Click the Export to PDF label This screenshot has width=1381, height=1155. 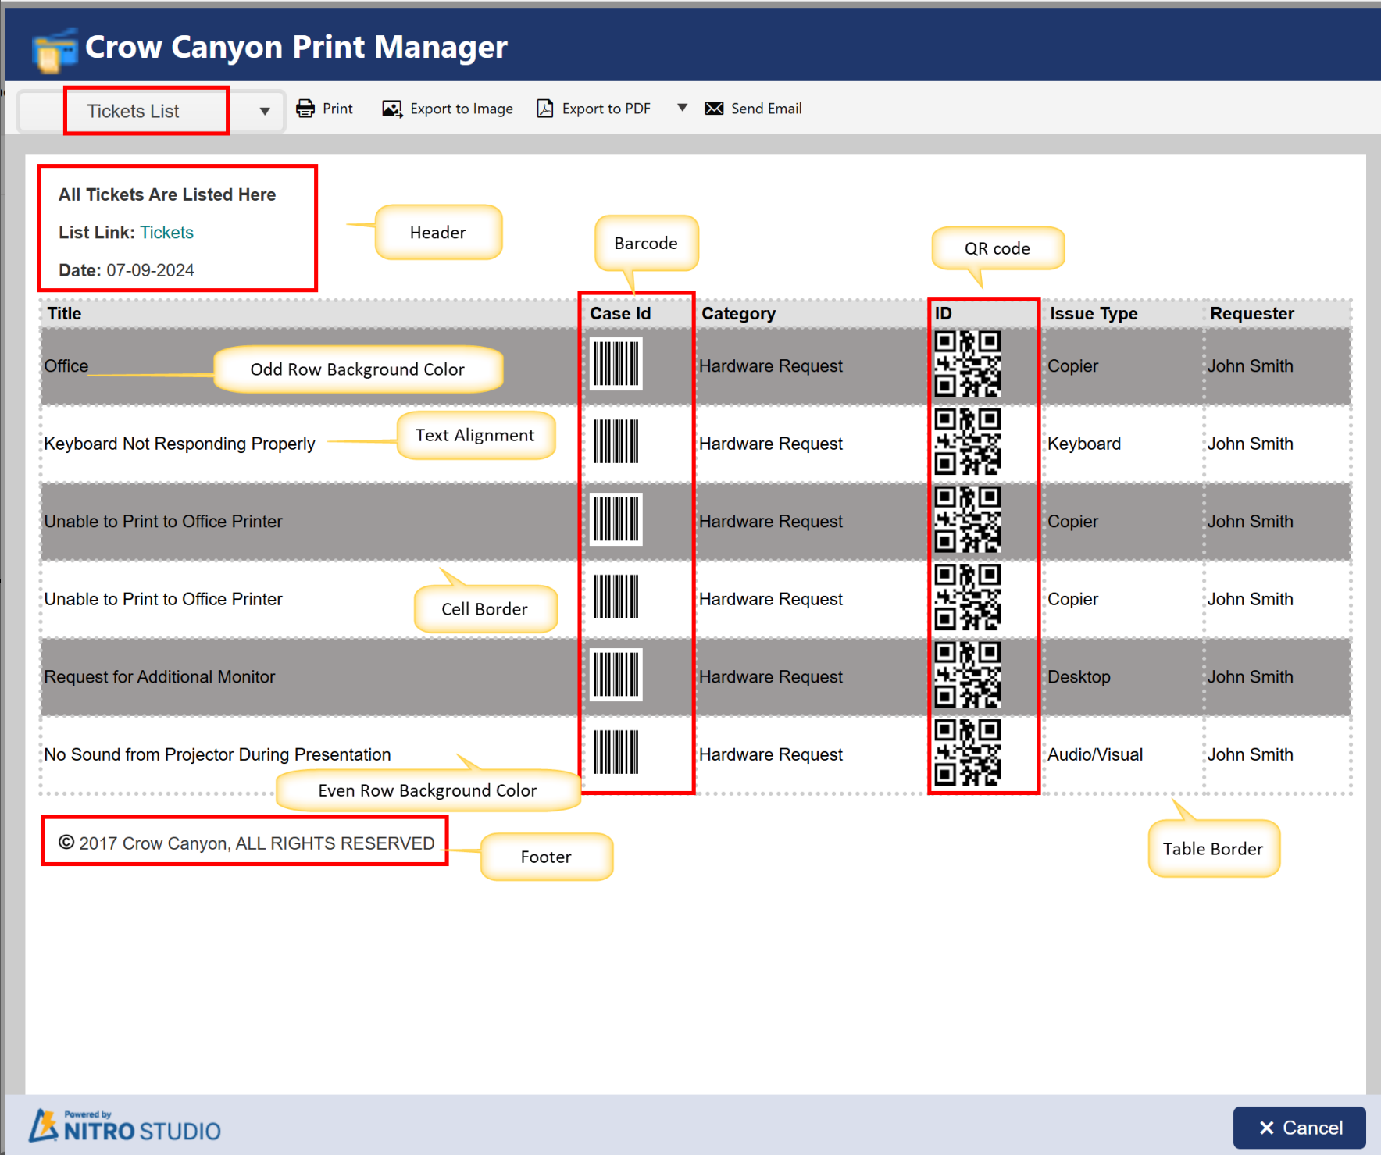606,109
